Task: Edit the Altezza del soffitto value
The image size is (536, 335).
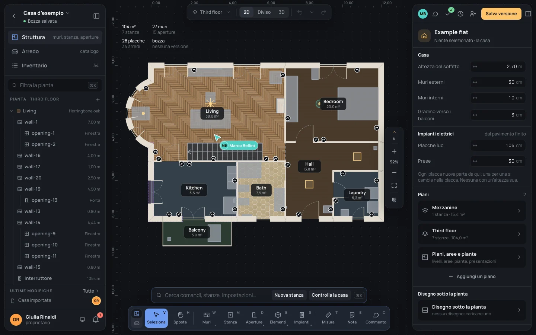Action: 498,67
